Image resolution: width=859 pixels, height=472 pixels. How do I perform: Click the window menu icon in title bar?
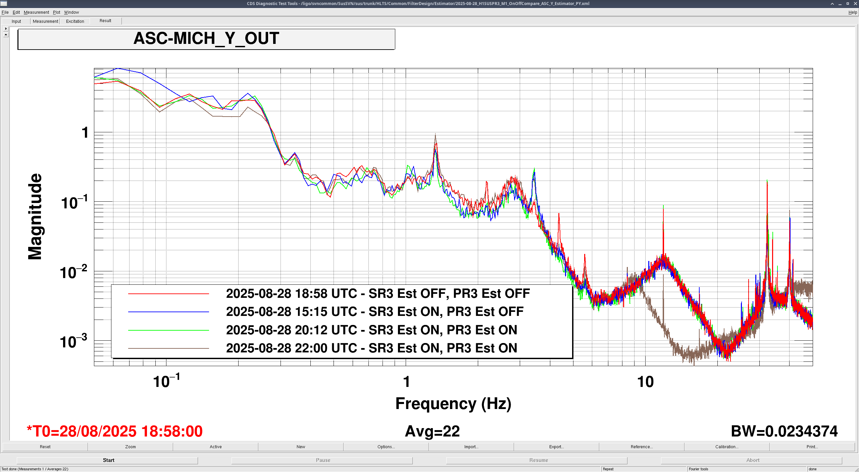click(4, 4)
